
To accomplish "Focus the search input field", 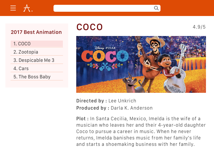I will [107, 8].
